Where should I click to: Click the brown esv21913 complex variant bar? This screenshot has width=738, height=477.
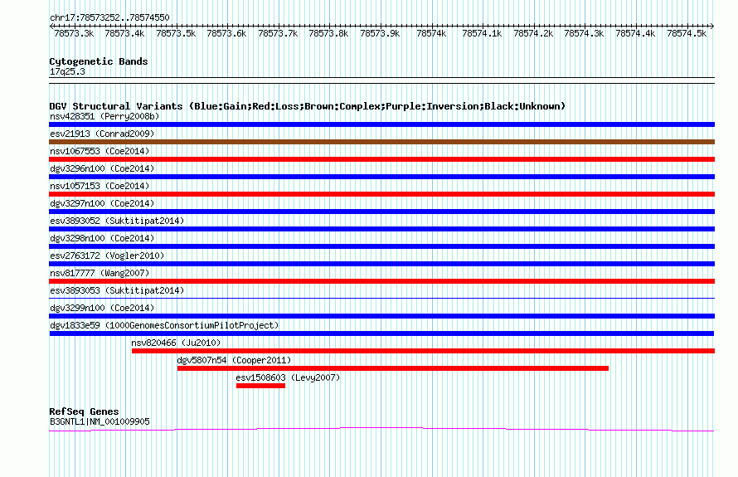(x=381, y=142)
